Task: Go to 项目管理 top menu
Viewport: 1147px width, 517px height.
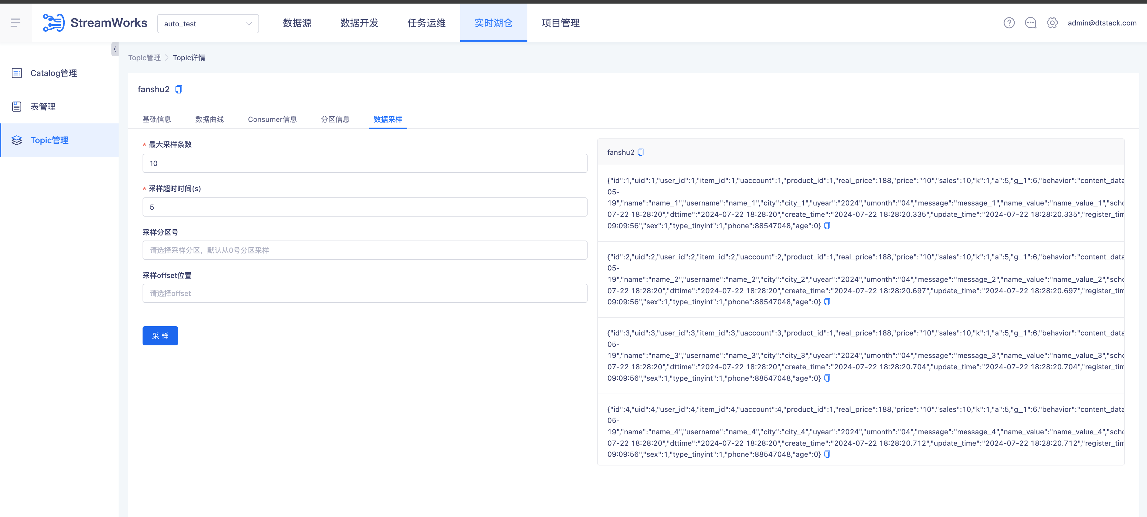Action: [x=561, y=23]
